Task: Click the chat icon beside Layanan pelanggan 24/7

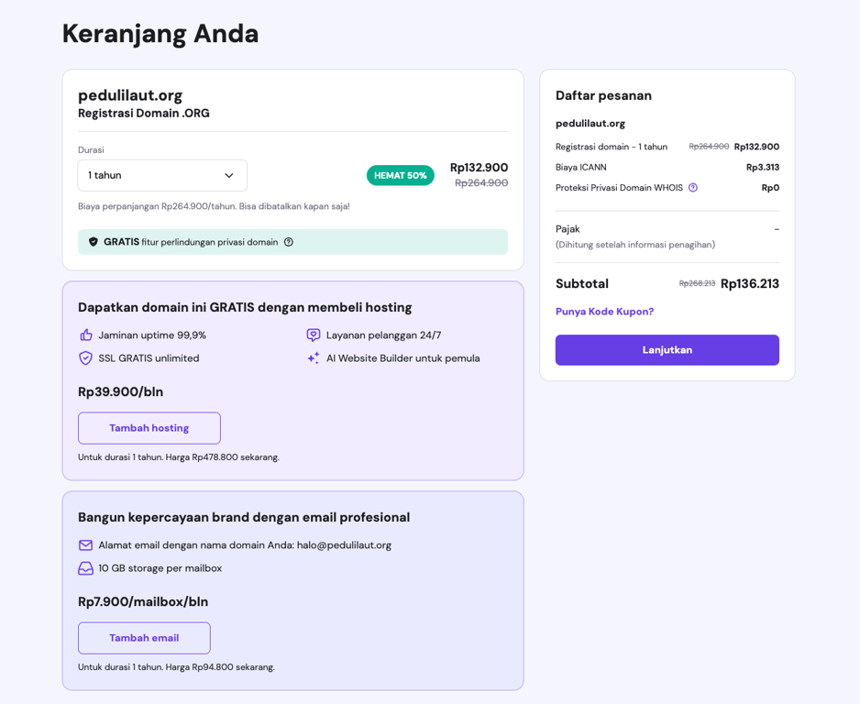Action: [x=314, y=335]
